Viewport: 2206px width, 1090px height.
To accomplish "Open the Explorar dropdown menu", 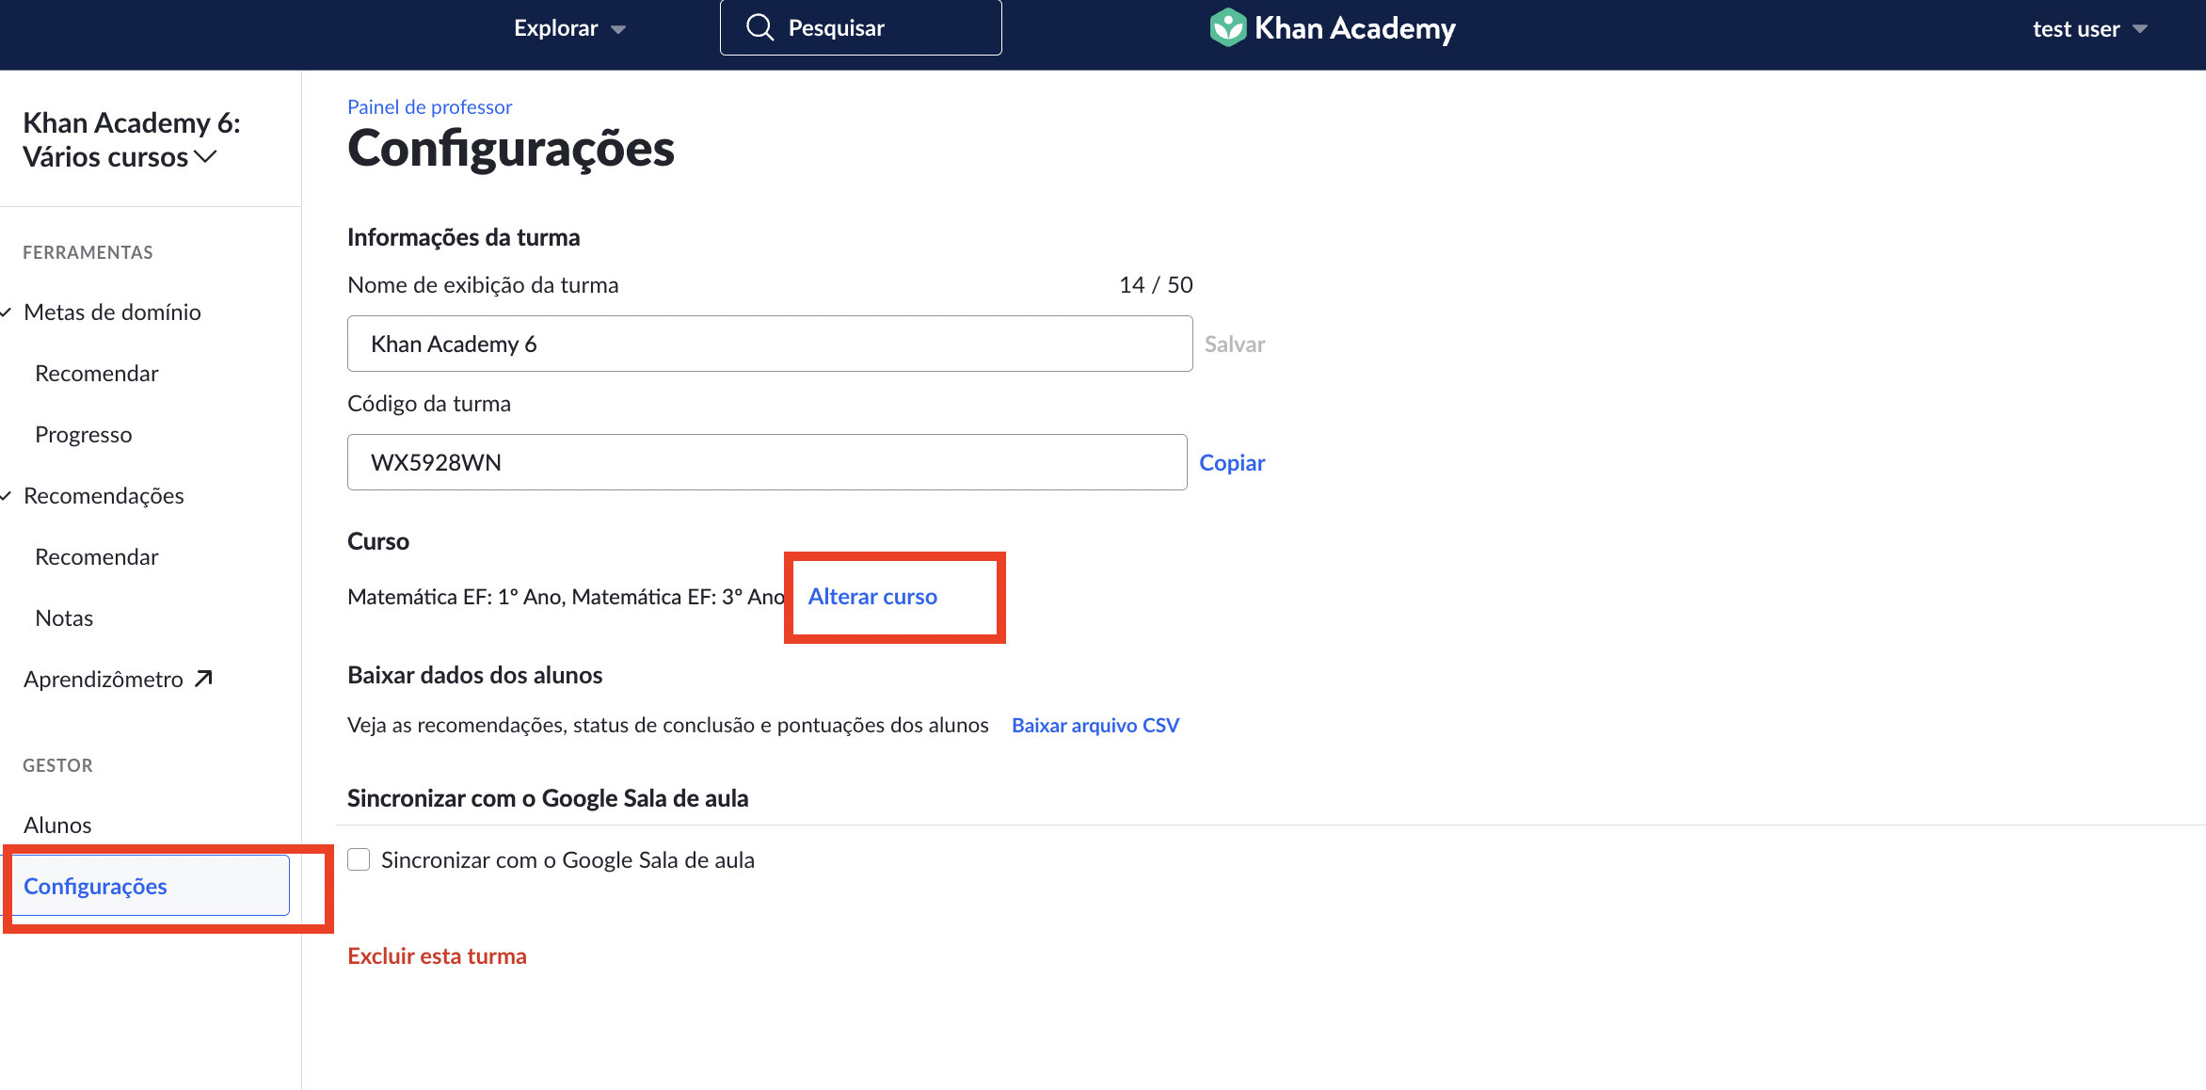I will click(x=569, y=28).
